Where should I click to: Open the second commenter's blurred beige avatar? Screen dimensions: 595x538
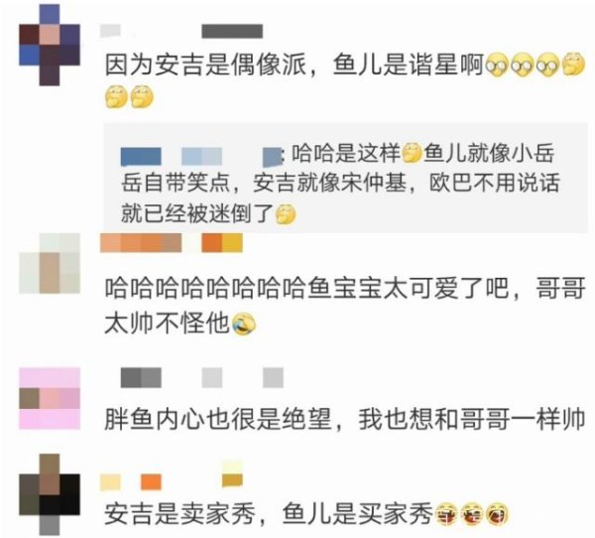[x=50, y=263]
